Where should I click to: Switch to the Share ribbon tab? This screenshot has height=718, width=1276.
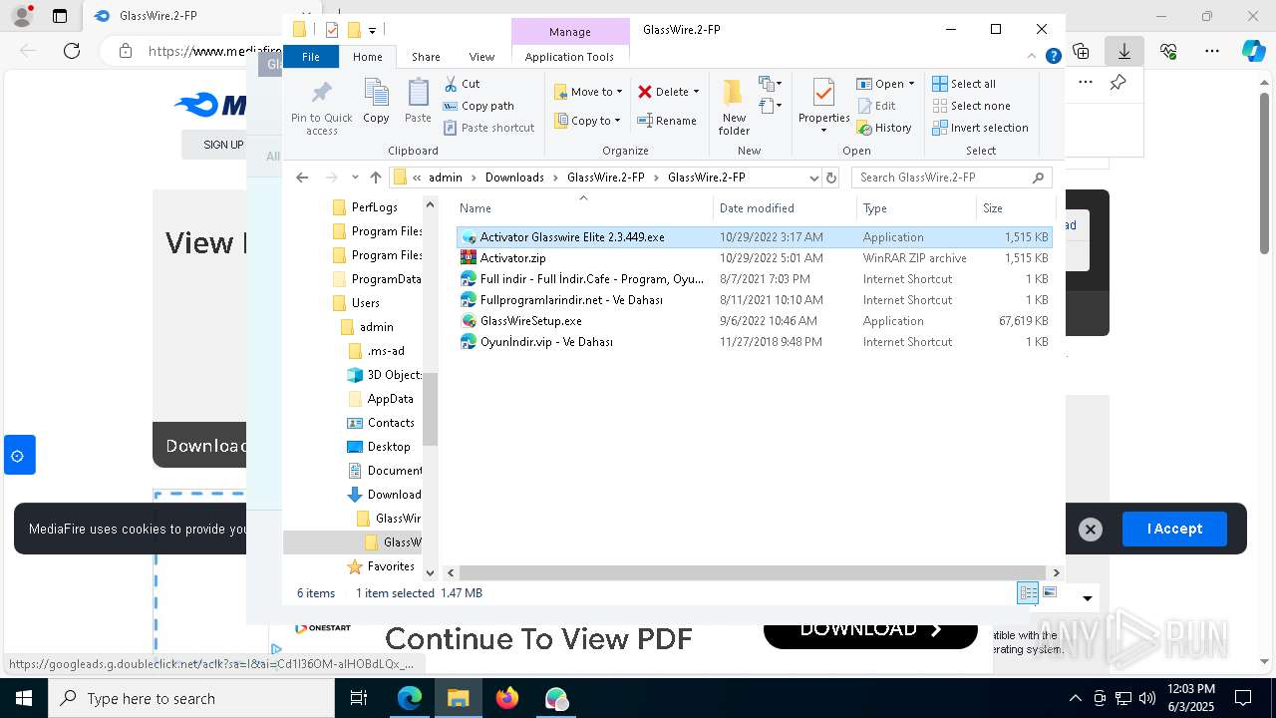coord(426,57)
